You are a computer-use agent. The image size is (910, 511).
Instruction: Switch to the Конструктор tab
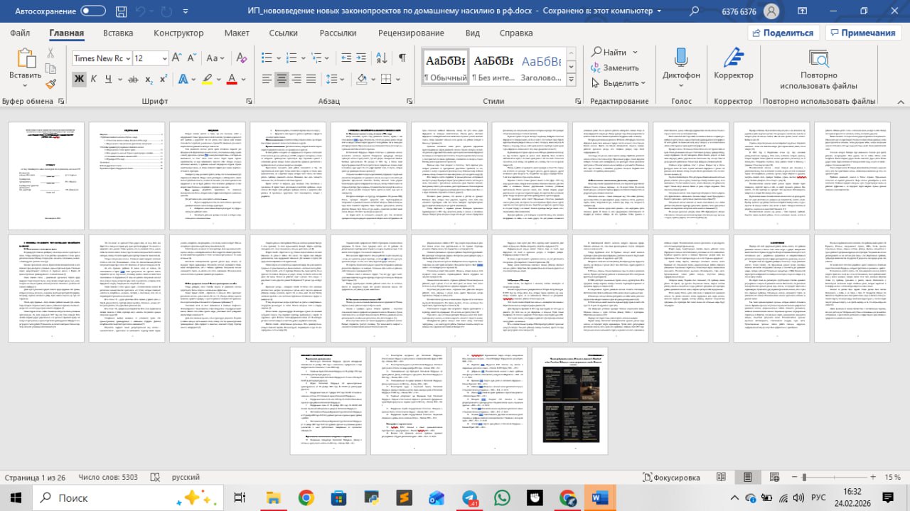tap(178, 33)
